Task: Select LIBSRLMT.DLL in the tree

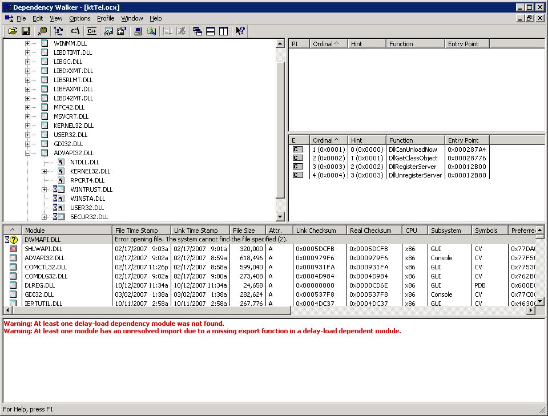Action: pos(73,80)
